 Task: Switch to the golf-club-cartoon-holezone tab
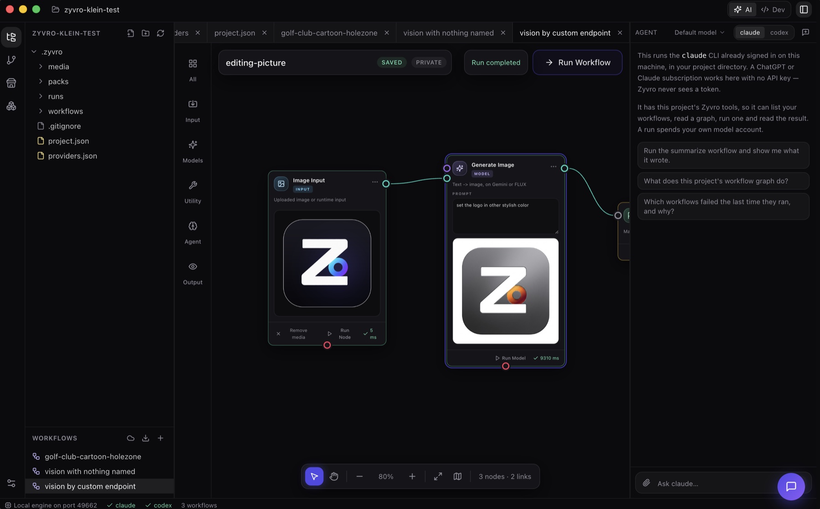click(329, 33)
